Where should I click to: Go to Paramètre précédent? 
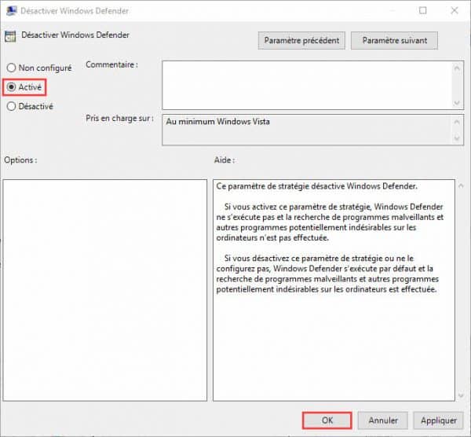pyautogui.click(x=301, y=40)
